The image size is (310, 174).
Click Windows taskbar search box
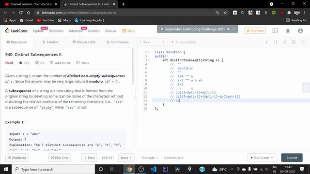53,169
